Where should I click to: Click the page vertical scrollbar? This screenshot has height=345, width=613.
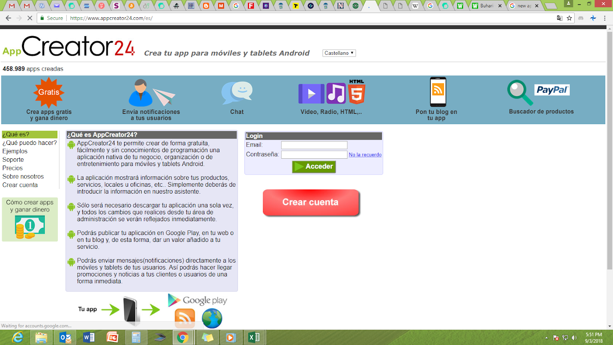610,151
